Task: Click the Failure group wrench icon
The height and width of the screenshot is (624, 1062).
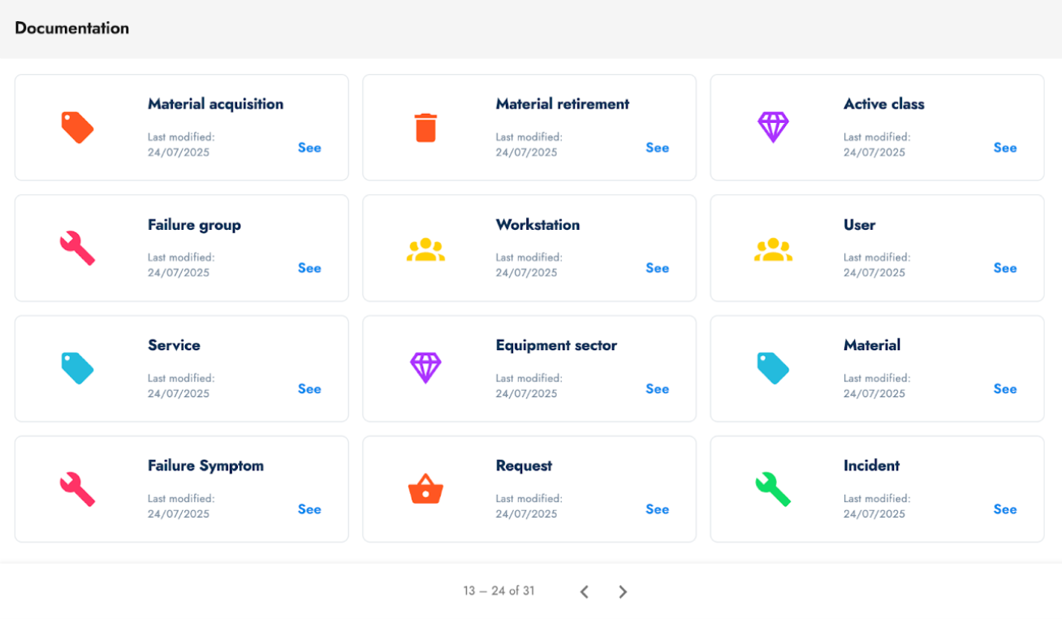Action: (x=77, y=248)
